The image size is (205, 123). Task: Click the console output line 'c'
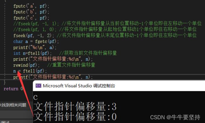35,98
